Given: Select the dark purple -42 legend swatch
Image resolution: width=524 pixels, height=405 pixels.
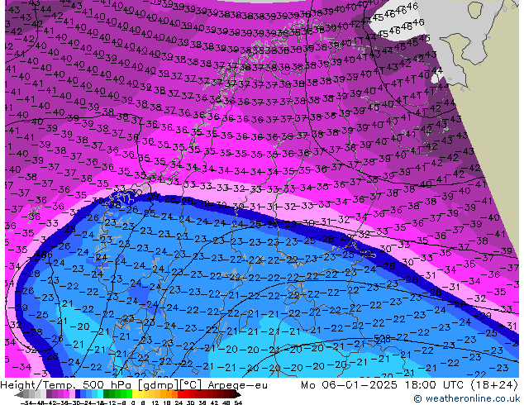Looking at the screenshot, I should [49, 394].
